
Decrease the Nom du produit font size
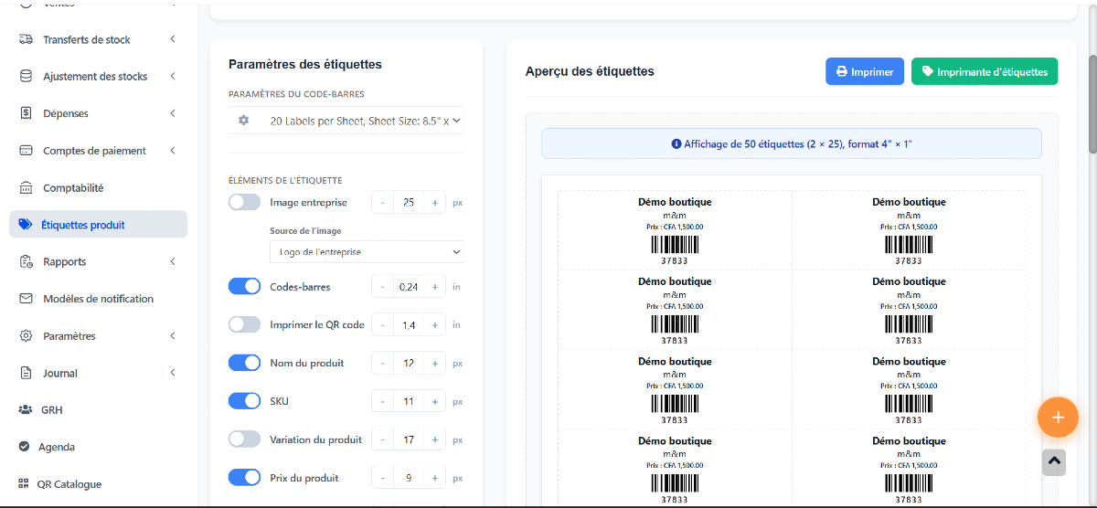pos(382,363)
